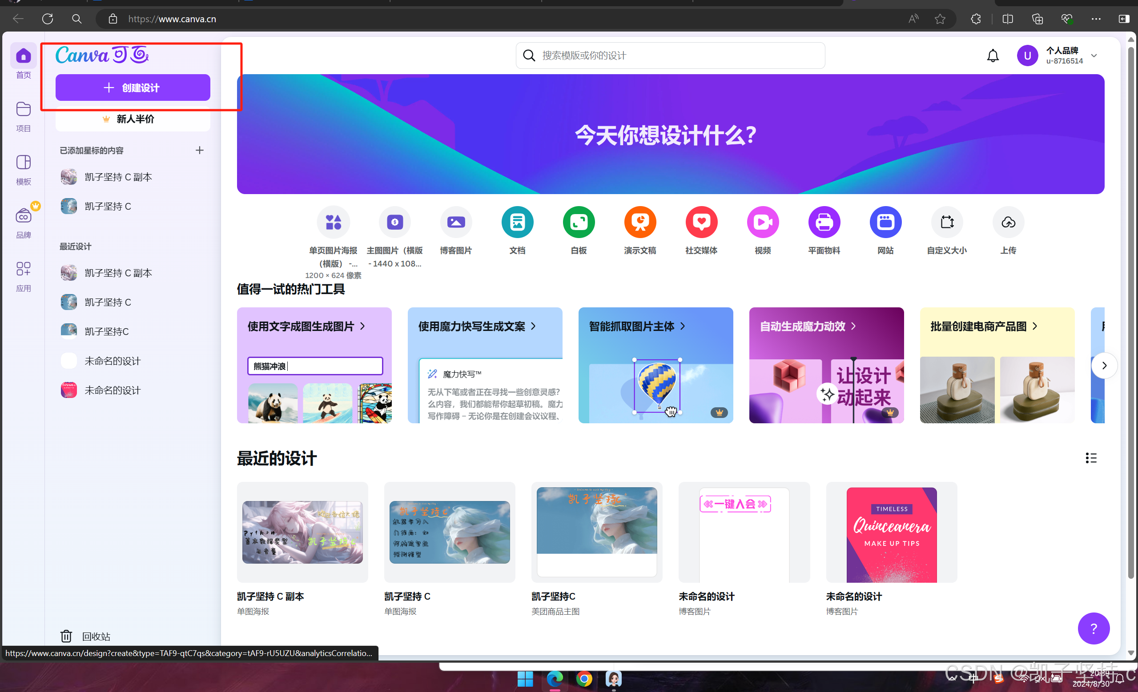Open Google Chrome from the taskbar
1138x692 pixels.
point(584,679)
